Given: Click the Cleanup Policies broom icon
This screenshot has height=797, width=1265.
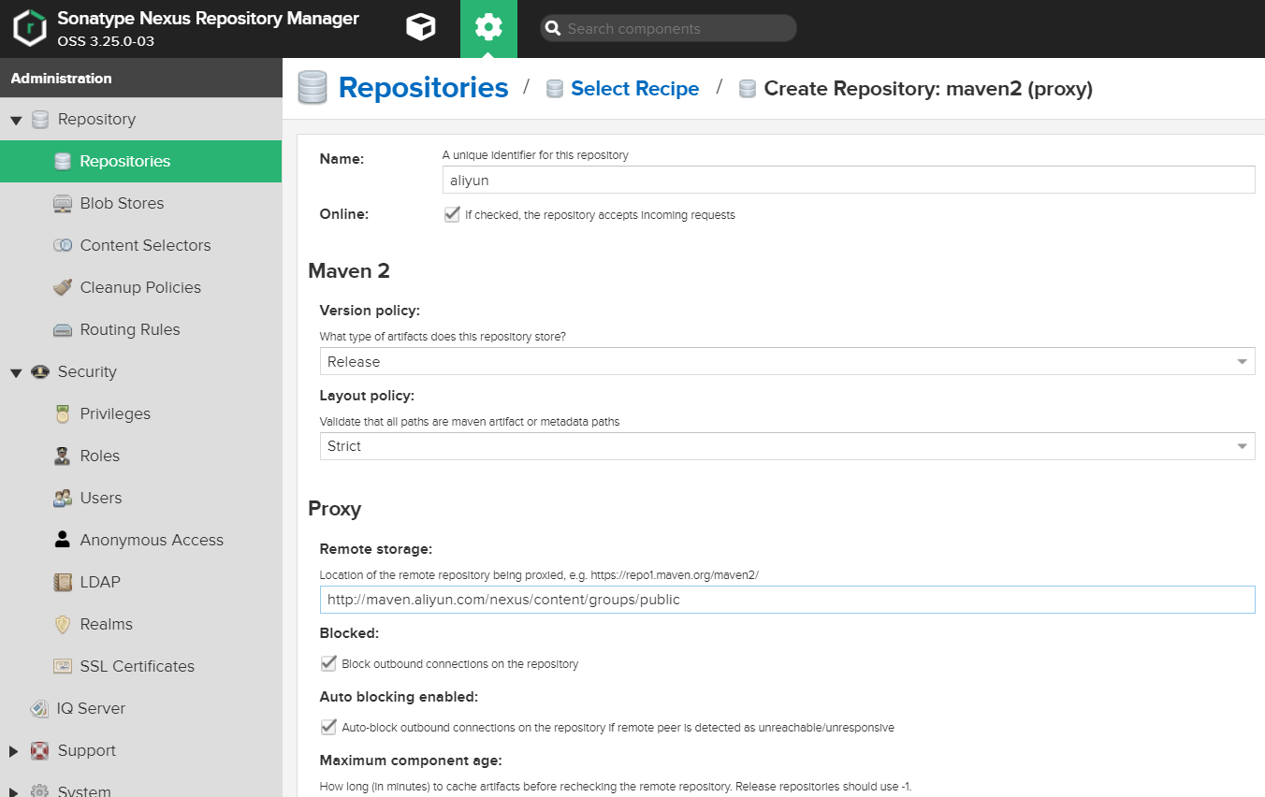Looking at the screenshot, I should coord(63,288).
